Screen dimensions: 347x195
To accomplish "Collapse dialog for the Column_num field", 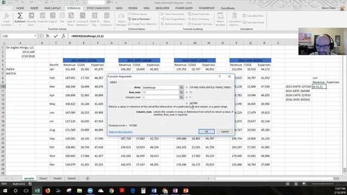I will click(x=181, y=97).
